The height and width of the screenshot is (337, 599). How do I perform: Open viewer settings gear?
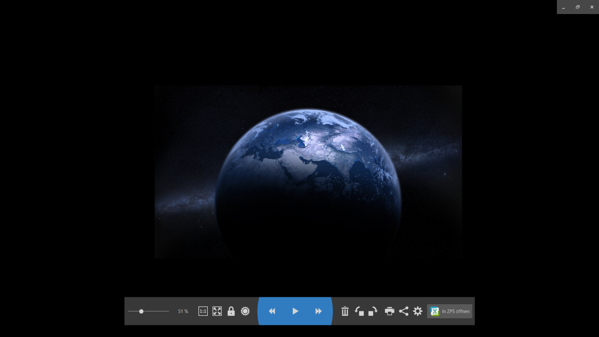click(418, 311)
